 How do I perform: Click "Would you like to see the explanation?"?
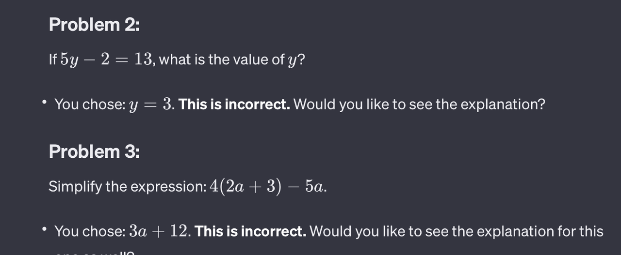click(419, 104)
